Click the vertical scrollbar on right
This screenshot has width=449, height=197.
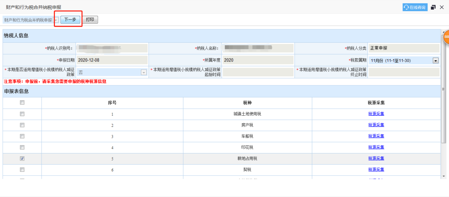pyautogui.click(x=443, y=104)
